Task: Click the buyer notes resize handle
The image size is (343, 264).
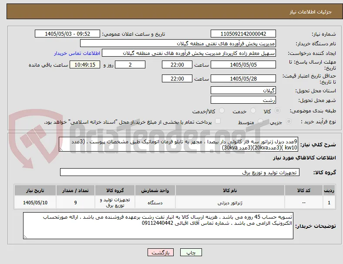Action: pyautogui.click(x=25, y=237)
